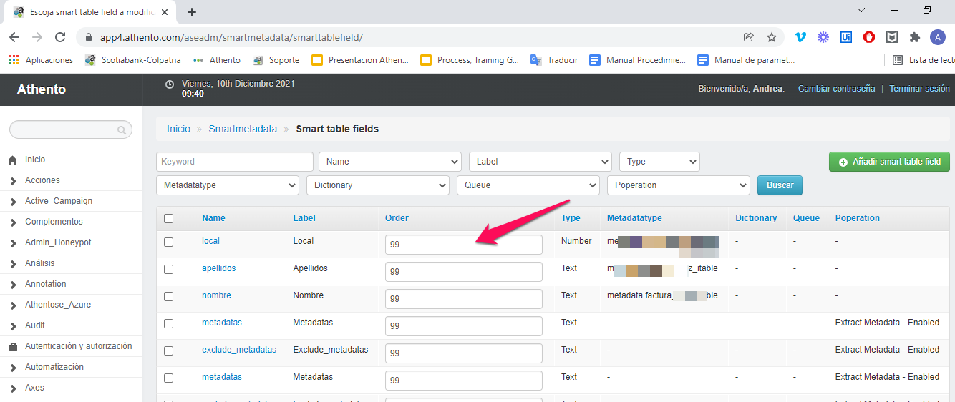
Task: Click the Inicio home icon in sidebar
Action: point(13,160)
